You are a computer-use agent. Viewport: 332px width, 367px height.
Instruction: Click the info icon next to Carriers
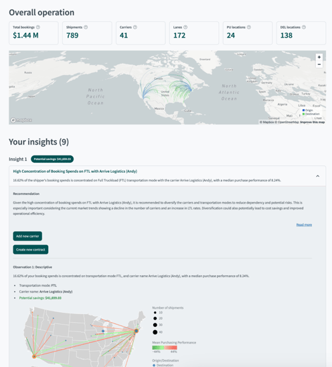pos(135,27)
